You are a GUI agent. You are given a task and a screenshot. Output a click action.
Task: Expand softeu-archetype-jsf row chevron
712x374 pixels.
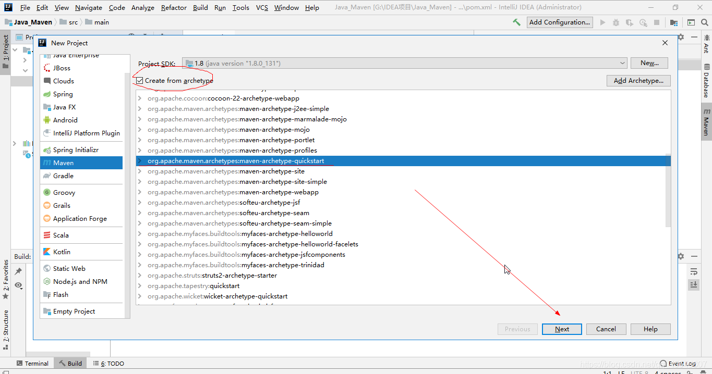[x=140, y=203]
